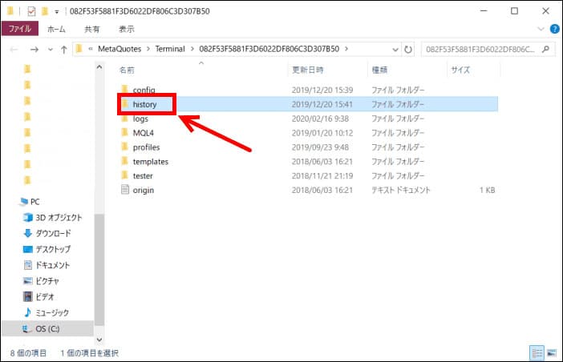Click the MQL4 folder icon
The width and height of the screenshot is (563, 362).
tap(124, 133)
